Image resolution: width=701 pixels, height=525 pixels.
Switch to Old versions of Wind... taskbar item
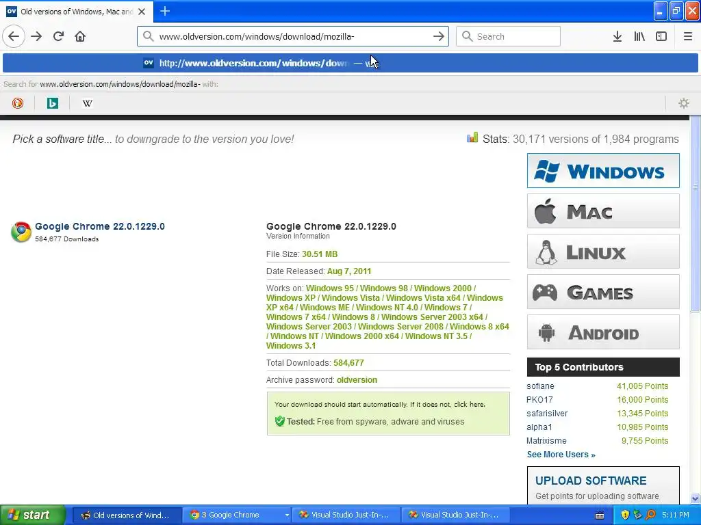point(126,515)
